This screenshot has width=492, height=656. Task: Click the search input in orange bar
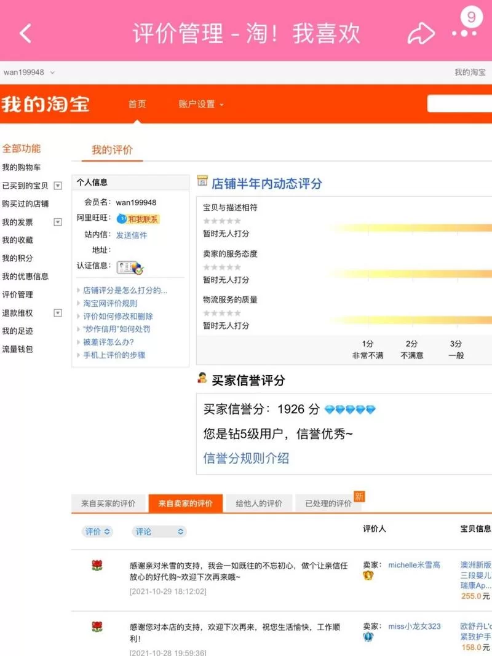(459, 103)
